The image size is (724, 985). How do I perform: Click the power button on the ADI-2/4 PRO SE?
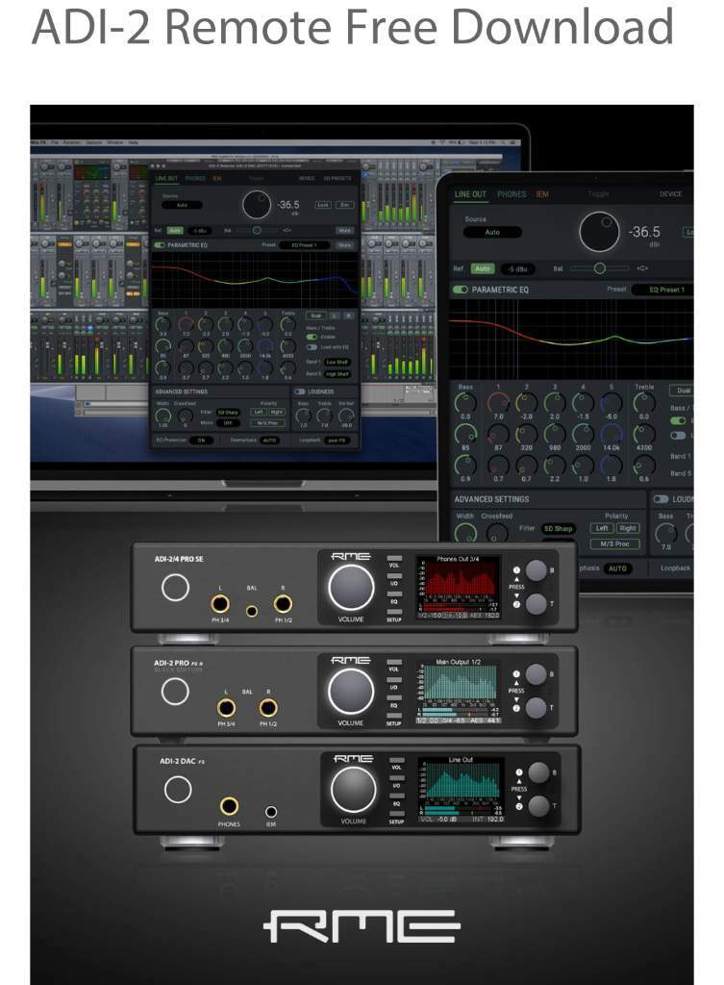(175, 588)
